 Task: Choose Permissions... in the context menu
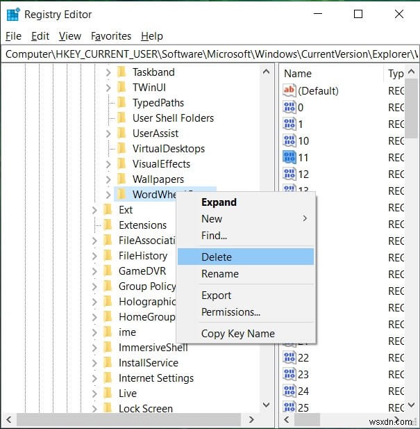point(246,312)
